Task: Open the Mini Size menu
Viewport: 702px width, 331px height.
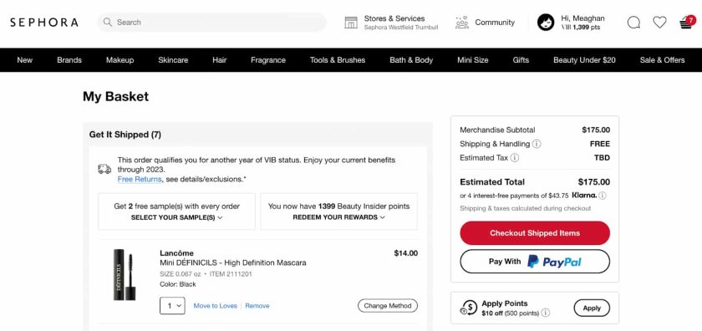Action: coord(473,60)
